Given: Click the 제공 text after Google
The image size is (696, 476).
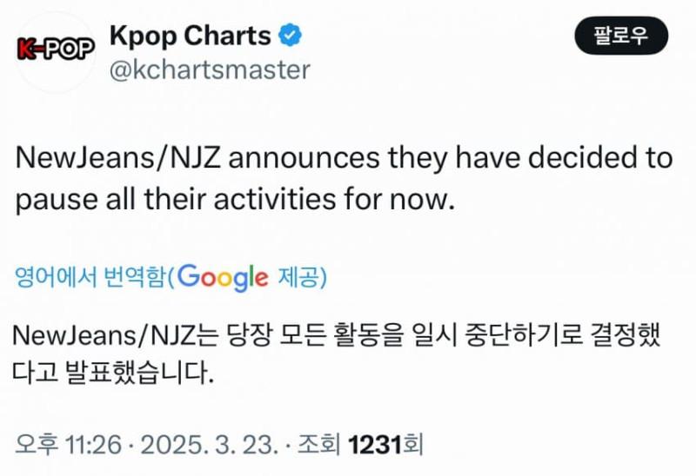Looking at the screenshot, I should coord(301,277).
